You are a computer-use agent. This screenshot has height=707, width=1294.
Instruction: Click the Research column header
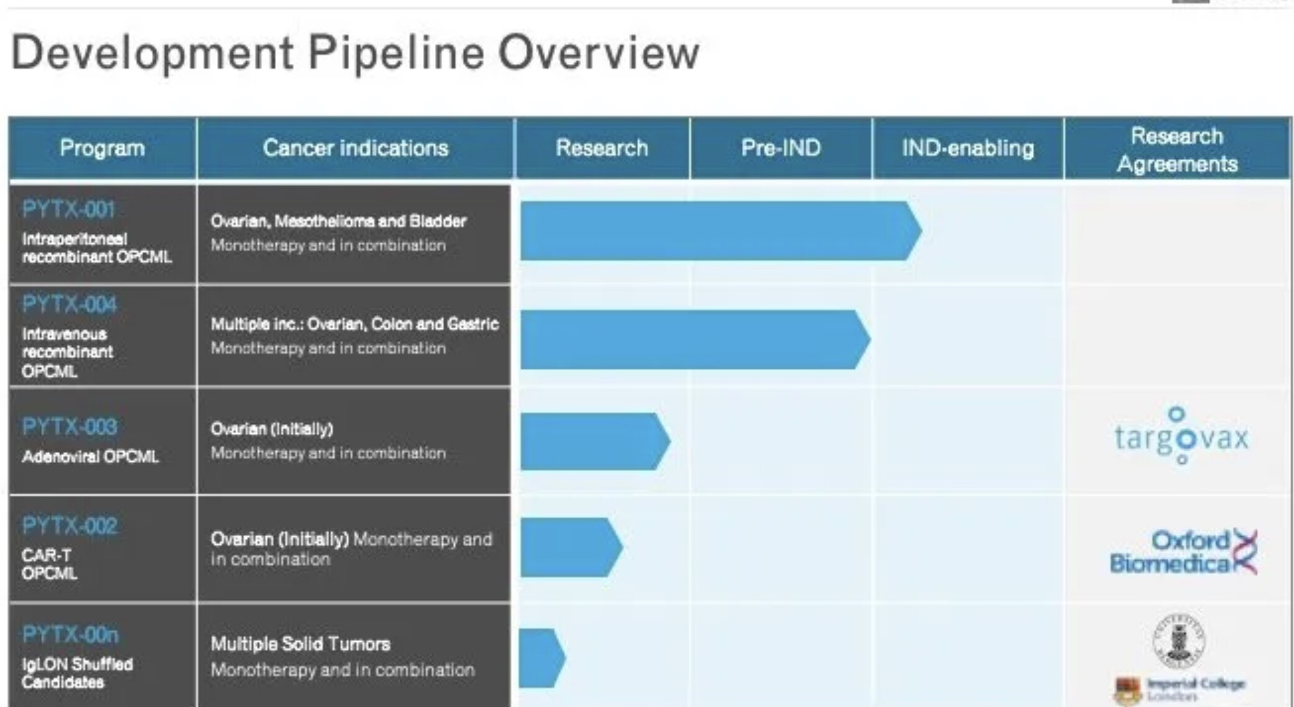[x=602, y=148]
